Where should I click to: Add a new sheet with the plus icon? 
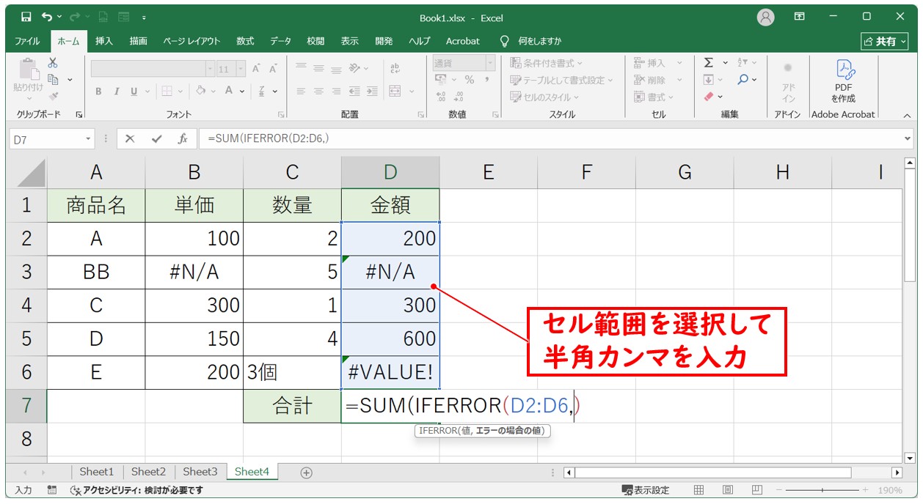[307, 472]
